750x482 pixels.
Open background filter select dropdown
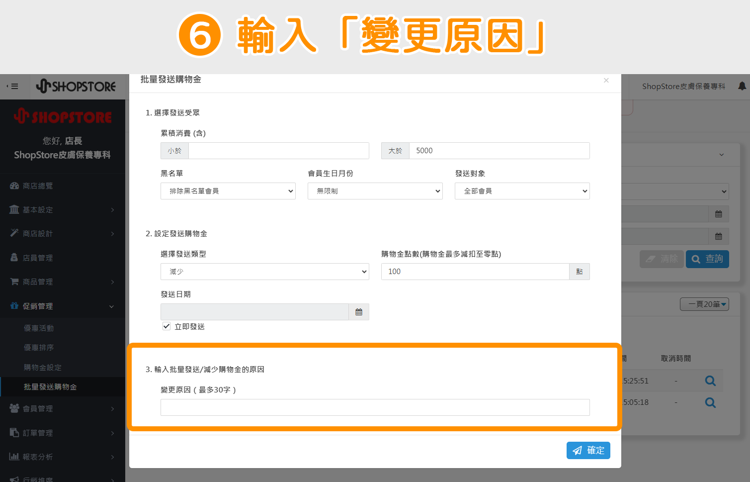click(x=675, y=192)
